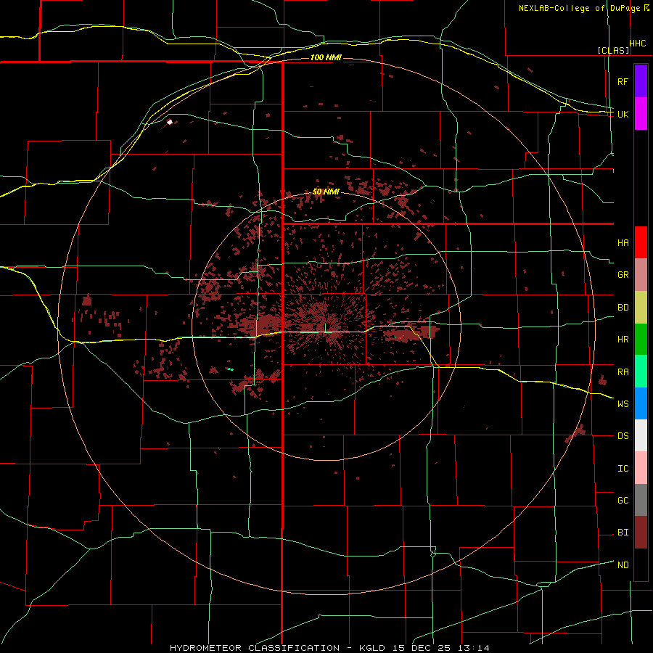Pick the HR green legend block
The height and width of the screenshot is (653, 653).
coord(641,340)
